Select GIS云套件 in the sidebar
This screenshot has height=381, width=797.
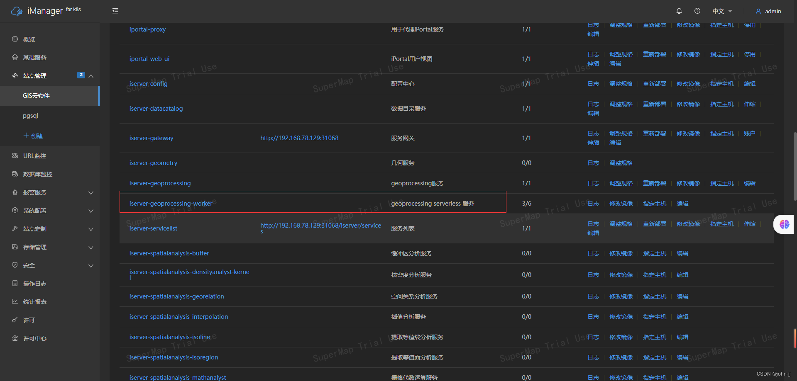point(50,96)
